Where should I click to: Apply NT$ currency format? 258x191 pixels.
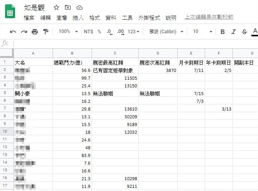point(88,32)
